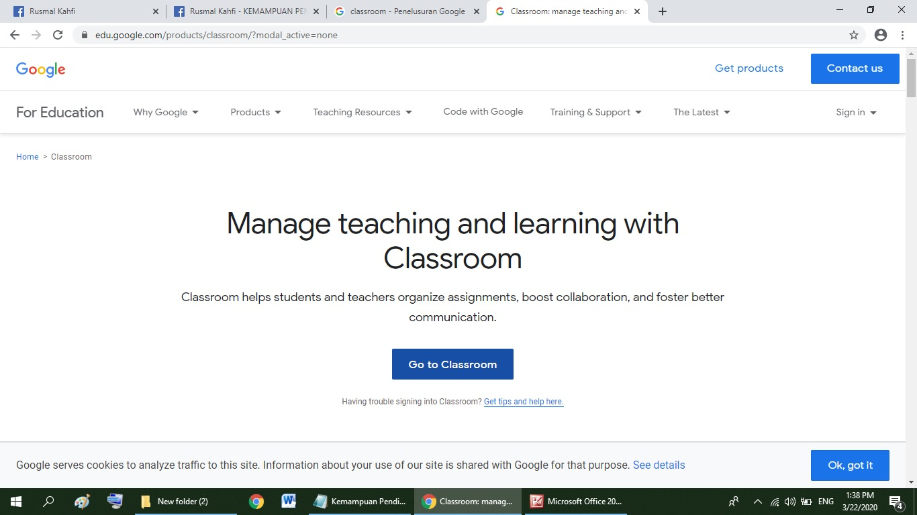Click the padlock site info icon

pyautogui.click(x=85, y=35)
